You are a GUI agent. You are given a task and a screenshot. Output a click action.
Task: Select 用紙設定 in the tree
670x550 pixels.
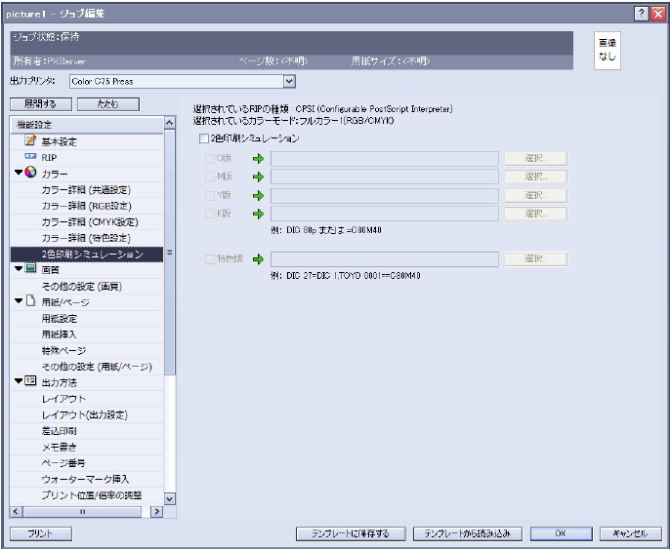point(60,318)
